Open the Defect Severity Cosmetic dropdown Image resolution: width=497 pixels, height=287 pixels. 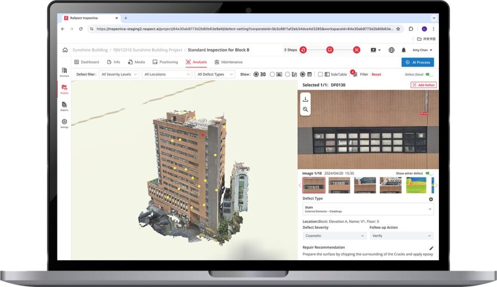point(334,236)
